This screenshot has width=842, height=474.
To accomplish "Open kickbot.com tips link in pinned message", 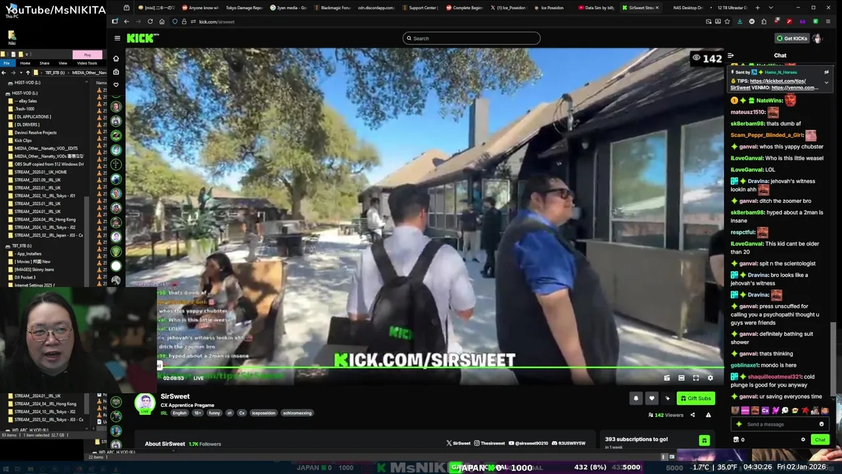I will [x=778, y=81].
